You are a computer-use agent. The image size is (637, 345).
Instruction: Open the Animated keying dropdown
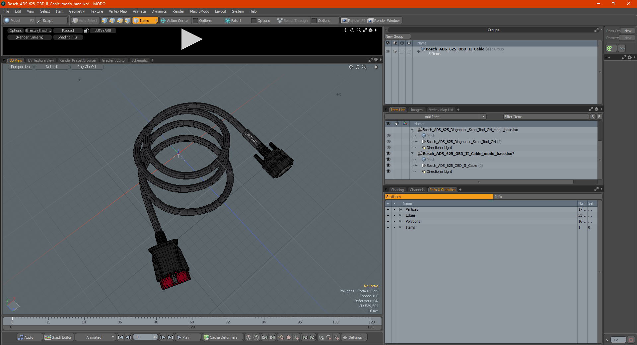[x=96, y=337]
